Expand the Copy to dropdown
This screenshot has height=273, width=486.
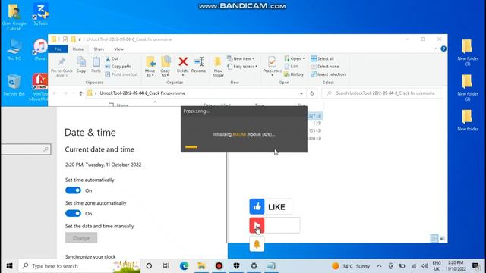[166, 75]
